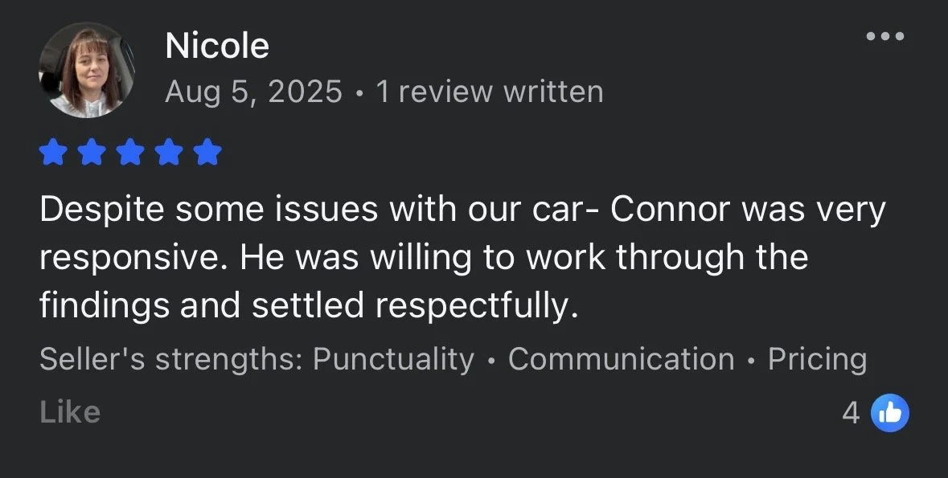Click the blue thumbs-up reaction icon
This screenshot has height=478, width=948.
tap(889, 413)
